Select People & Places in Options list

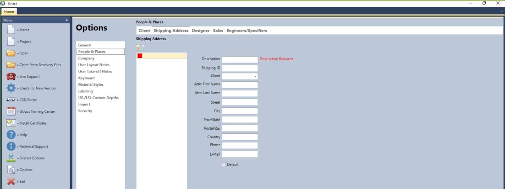point(100,52)
